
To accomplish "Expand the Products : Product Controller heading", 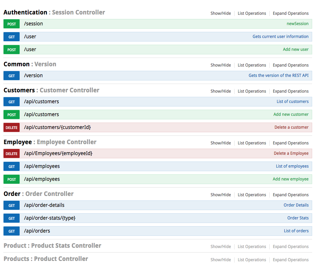I will (x=46, y=259).
